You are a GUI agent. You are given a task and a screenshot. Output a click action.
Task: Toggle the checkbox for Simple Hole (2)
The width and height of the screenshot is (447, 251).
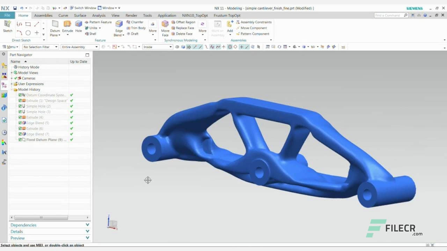(20, 106)
